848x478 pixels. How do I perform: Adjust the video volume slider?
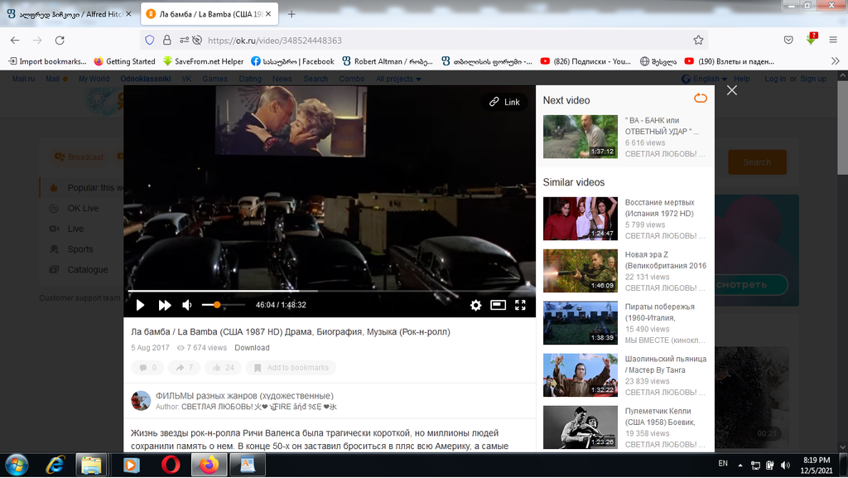point(223,305)
